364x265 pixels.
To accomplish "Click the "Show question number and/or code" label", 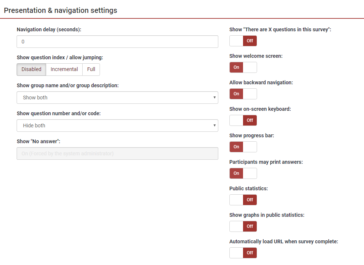I will point(59,113).
